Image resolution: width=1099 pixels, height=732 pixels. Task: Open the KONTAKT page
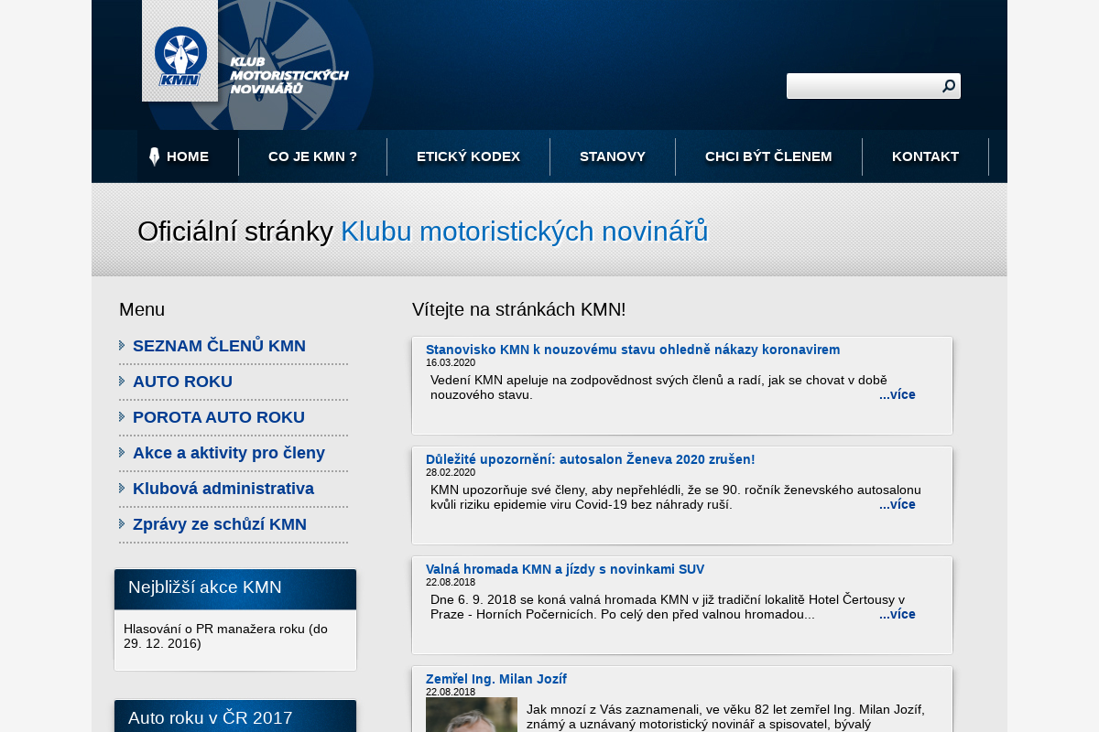(x=926, y=156)
